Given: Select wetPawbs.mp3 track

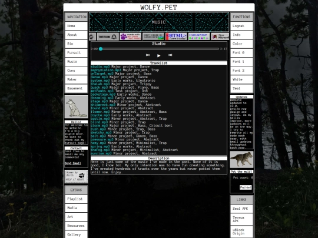Looking at the screenshot, I should pos(102,91).
